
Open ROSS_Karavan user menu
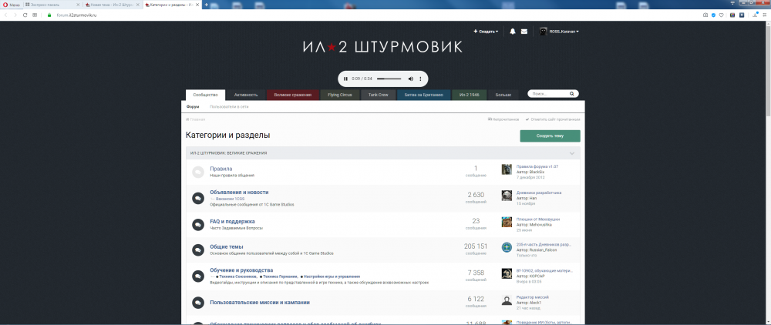(x=564, y=32)
